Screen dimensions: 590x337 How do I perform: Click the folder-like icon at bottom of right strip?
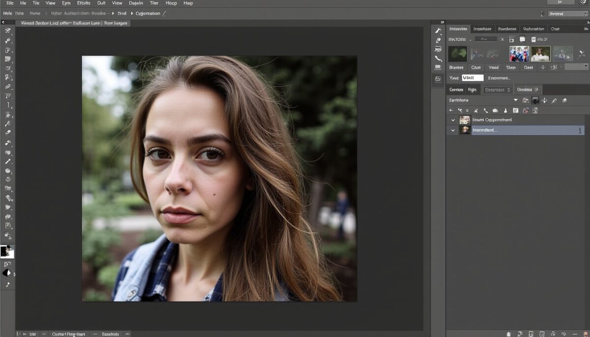[x=438, y=79]
